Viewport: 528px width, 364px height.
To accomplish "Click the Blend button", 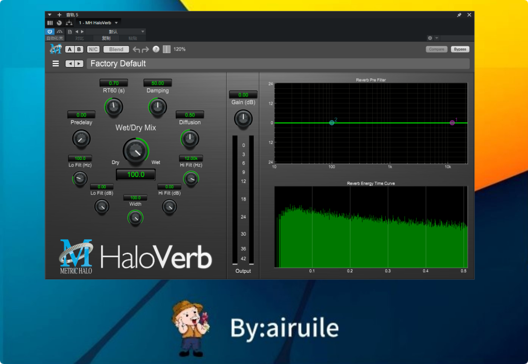I will (x=116, y=49).
